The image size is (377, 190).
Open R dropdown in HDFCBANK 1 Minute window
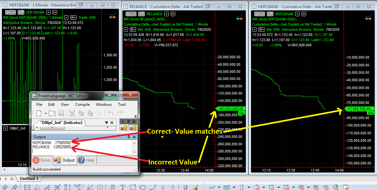point(73,17)
